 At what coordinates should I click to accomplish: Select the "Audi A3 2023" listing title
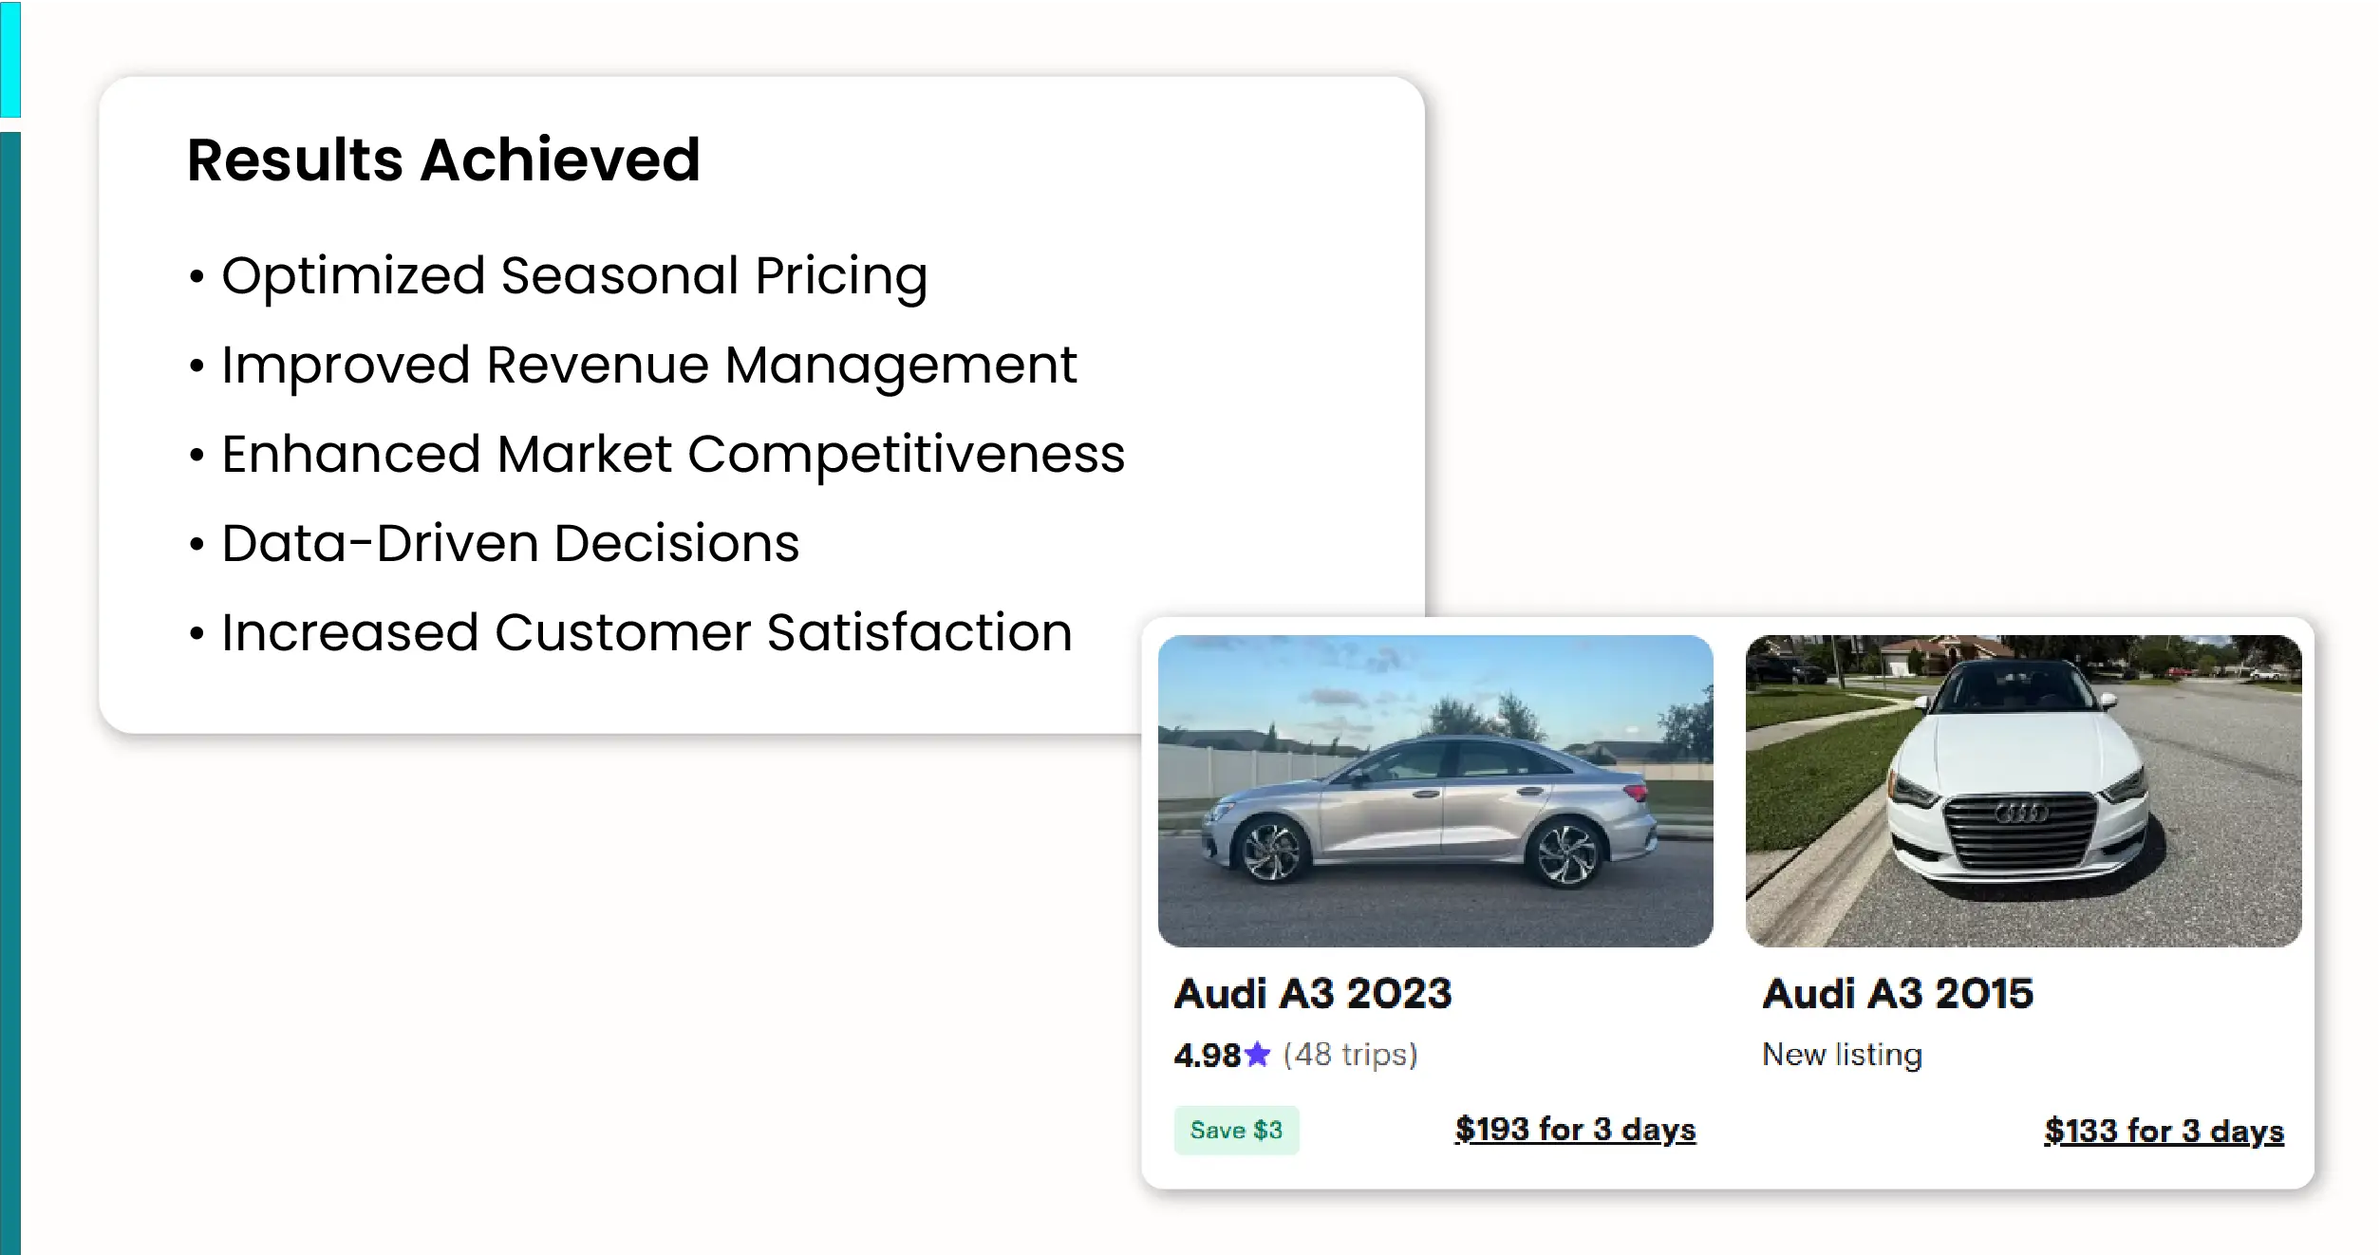click(1313, 994)
